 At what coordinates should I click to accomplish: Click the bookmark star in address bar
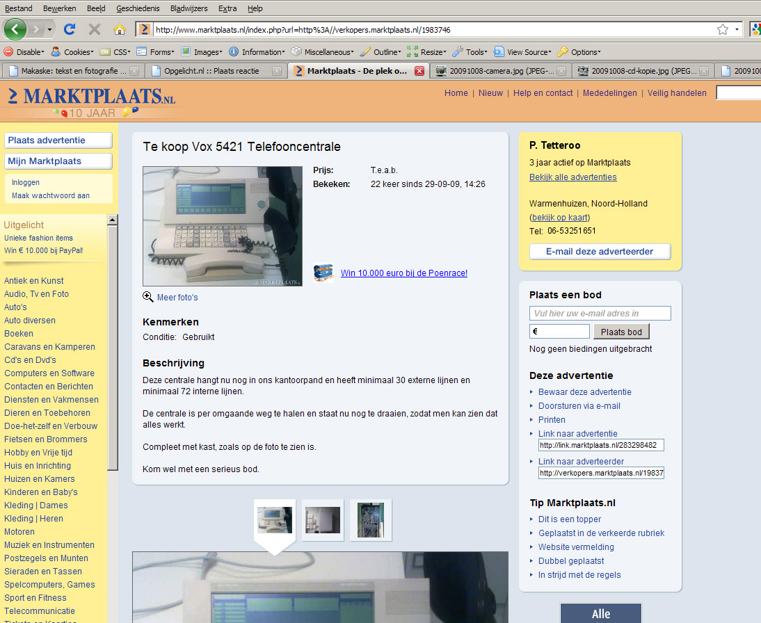(x=723, y=29)
